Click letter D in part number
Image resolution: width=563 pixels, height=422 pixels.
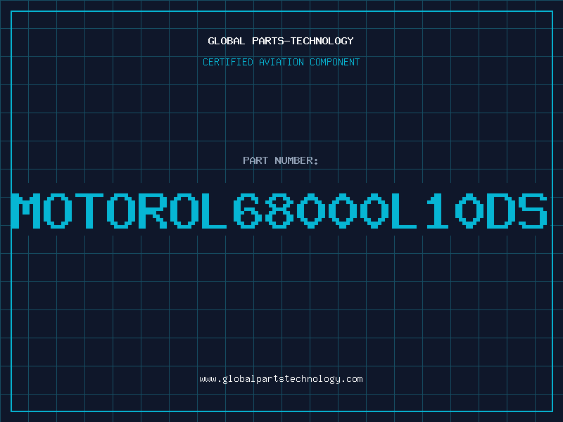point(501,211)
